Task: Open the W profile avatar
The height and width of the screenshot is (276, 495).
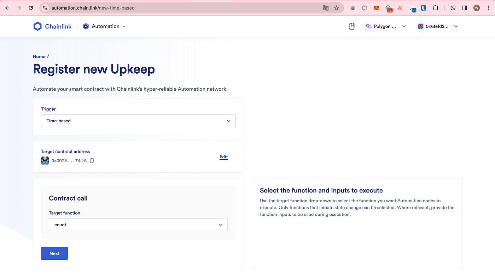Action: pyautogui.click(x=477, y=8)
